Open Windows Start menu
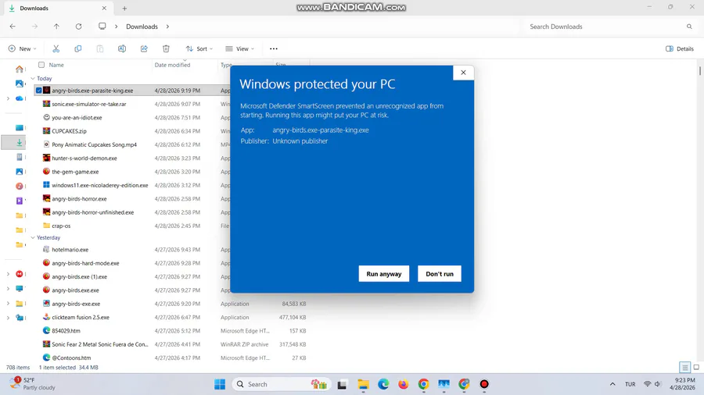704x395 pixels. pyautogui.click(x=220, y=384)
